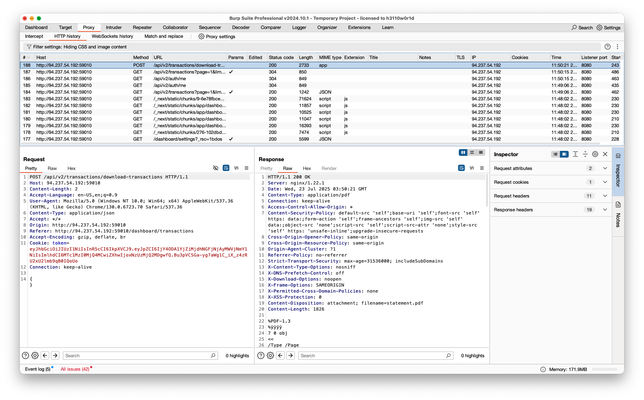644x400 pixels.
Task: Go to previous match in Response search
Action: tap(280, 355)
